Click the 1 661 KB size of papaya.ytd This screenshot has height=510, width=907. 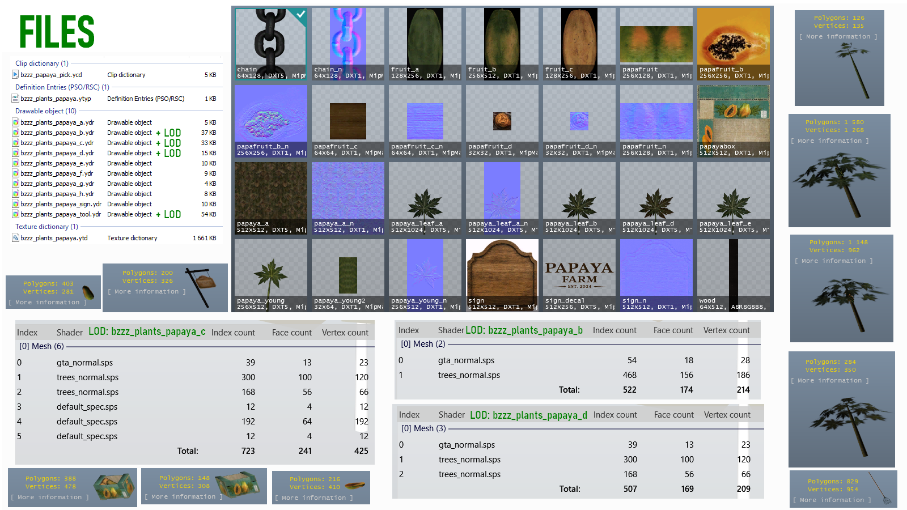[205, 238]
